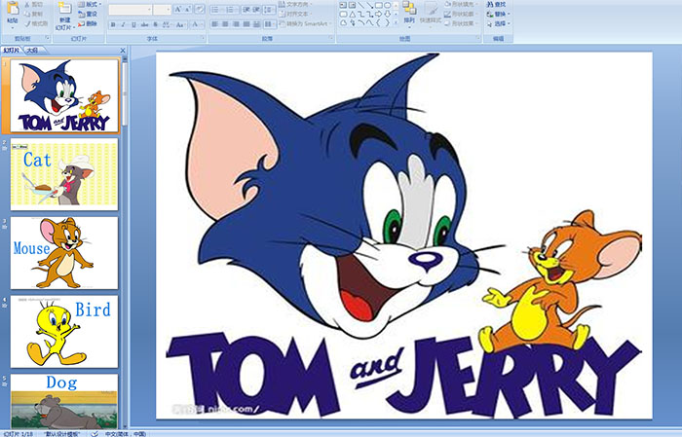Open the Select (选择) menu
Image resolution: width=682 pixels, height=437 pixels.
tap(498, 23)
